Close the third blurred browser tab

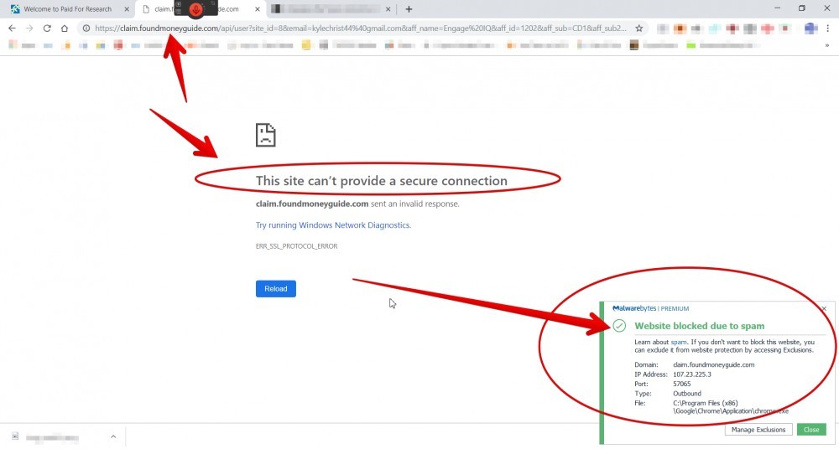tap(388, 9)
